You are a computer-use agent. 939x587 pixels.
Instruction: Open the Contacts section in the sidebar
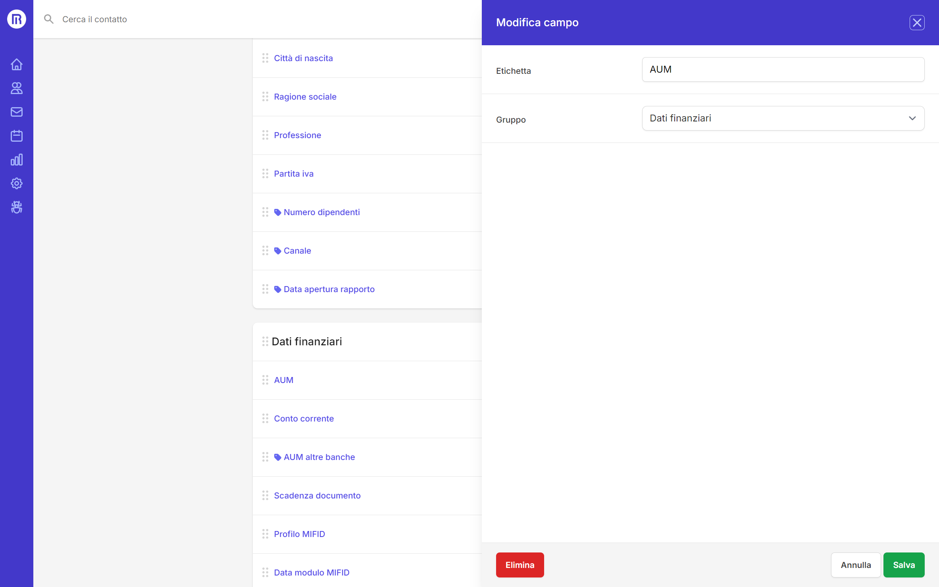click(16, 88)
